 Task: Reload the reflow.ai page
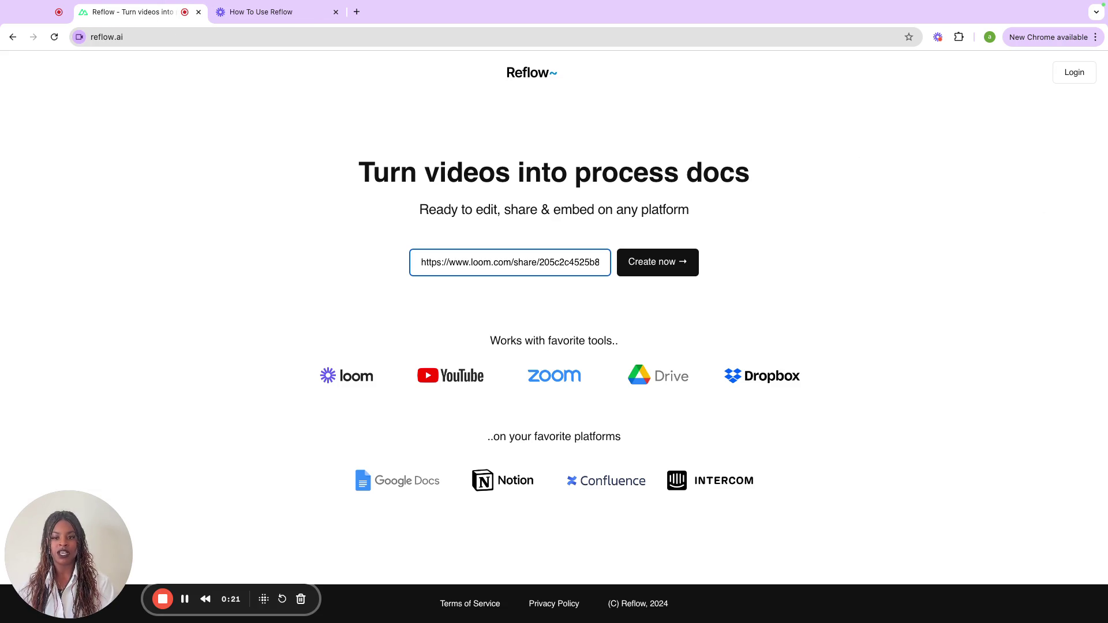pos(54,37)
